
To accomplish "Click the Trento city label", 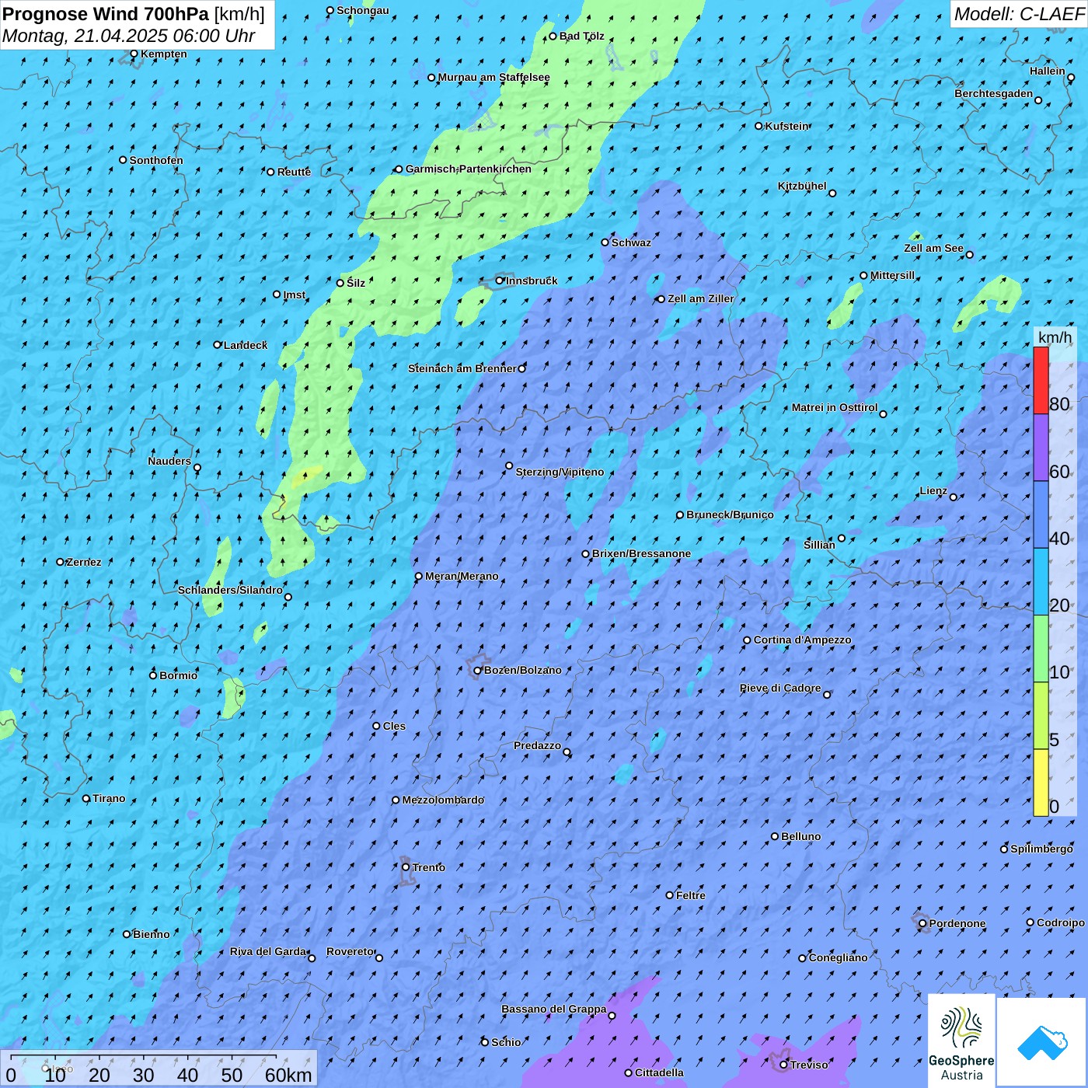I will tap(429, 867).
